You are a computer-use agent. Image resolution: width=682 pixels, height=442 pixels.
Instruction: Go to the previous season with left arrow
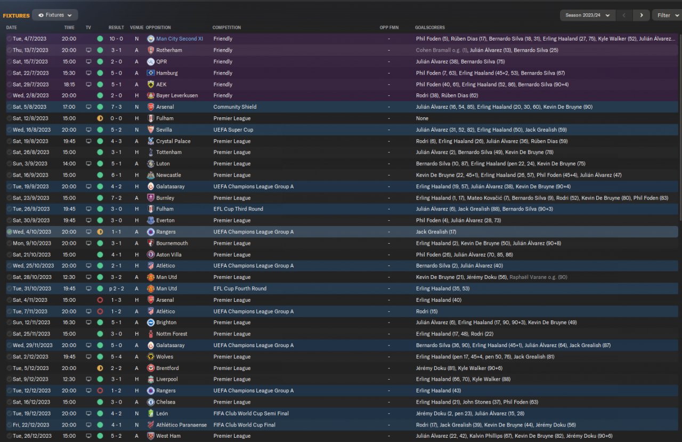pos(624,15)
